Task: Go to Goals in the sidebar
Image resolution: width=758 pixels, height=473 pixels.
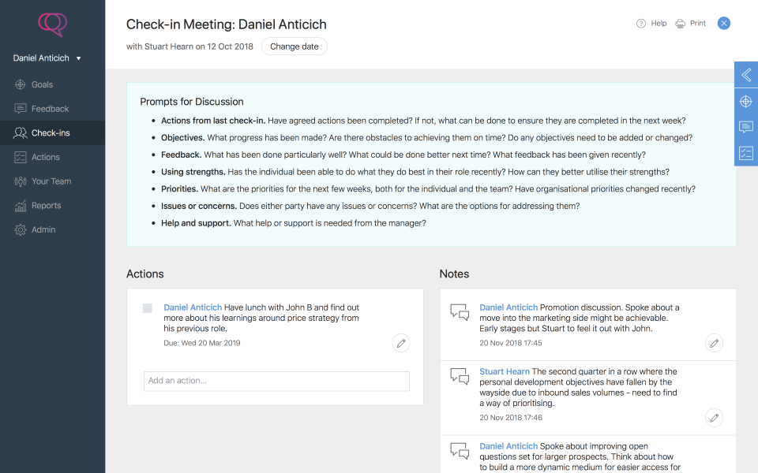Action: click(x=42, y=84)
